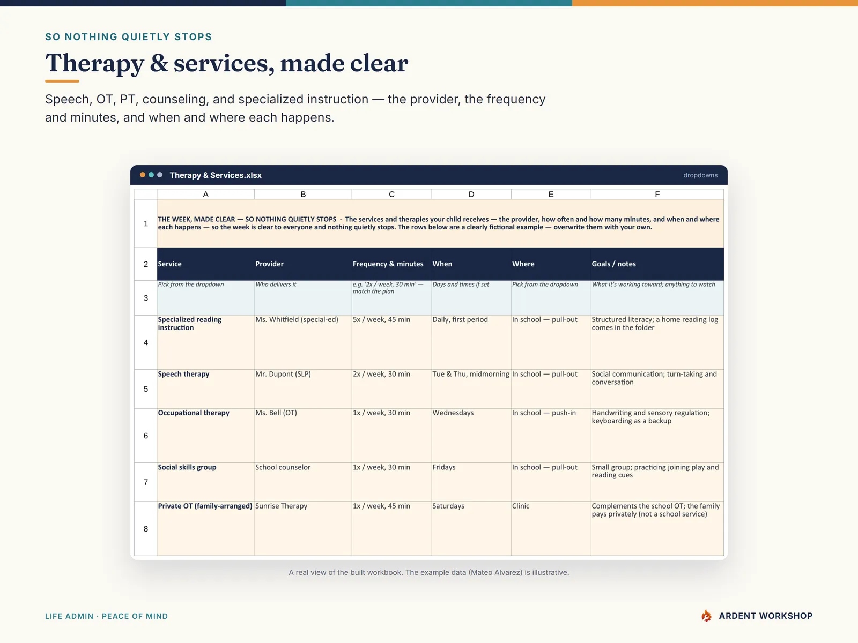Open the 'Specialized reading instruction' service dropdown cell
The width and height of the screenshot is (858, 643).
[x=205, y=342]
